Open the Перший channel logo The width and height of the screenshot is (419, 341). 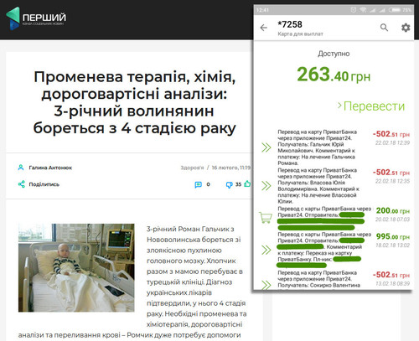tap(36, 18)
